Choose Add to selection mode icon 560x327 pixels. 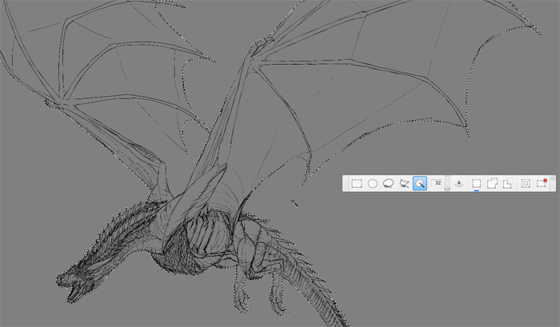pyautogui.click(x=492, y=184)
